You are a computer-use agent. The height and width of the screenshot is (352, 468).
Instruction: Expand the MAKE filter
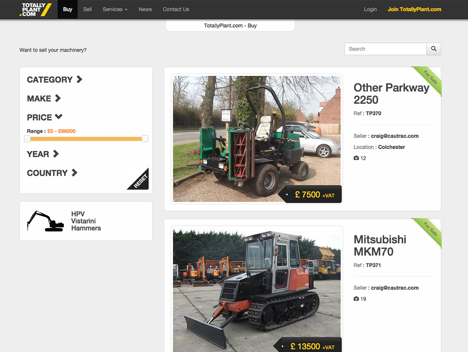(x=44, y=98)
